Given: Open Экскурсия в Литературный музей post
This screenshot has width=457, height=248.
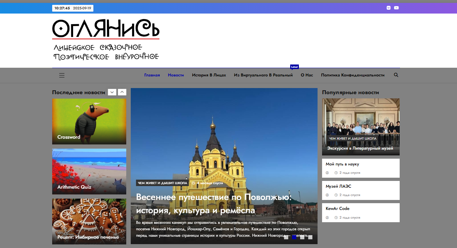Looking at the screenshot, I should pos(360,148).
